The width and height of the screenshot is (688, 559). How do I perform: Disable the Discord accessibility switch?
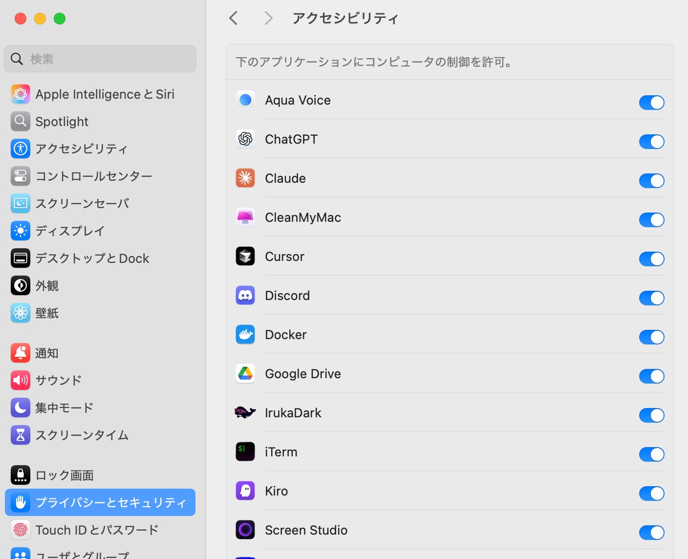pos(652,298)
